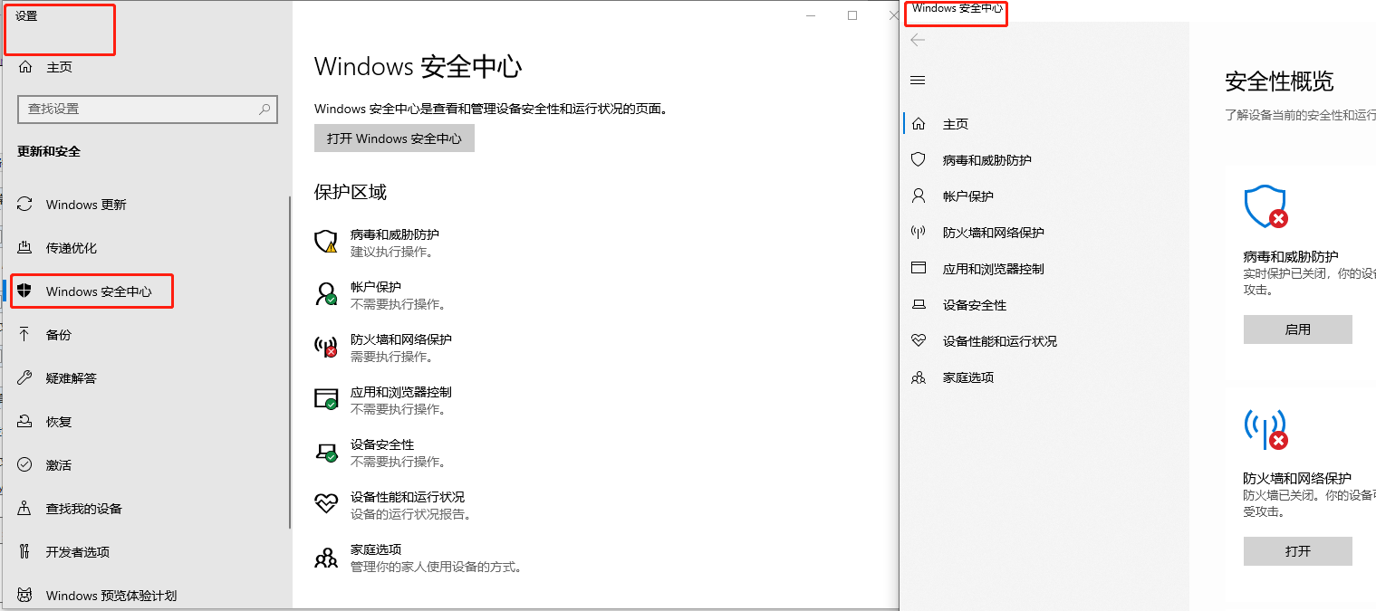This screenshot has height=611, width=1376.
Task: Click the Windows 预览体验计划 cat icon
Action: pos(25,596)
